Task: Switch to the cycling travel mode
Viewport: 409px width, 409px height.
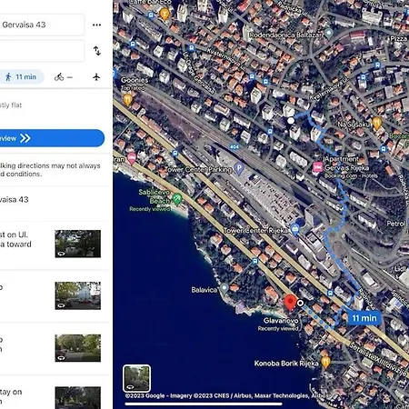Action: point(64,77)
